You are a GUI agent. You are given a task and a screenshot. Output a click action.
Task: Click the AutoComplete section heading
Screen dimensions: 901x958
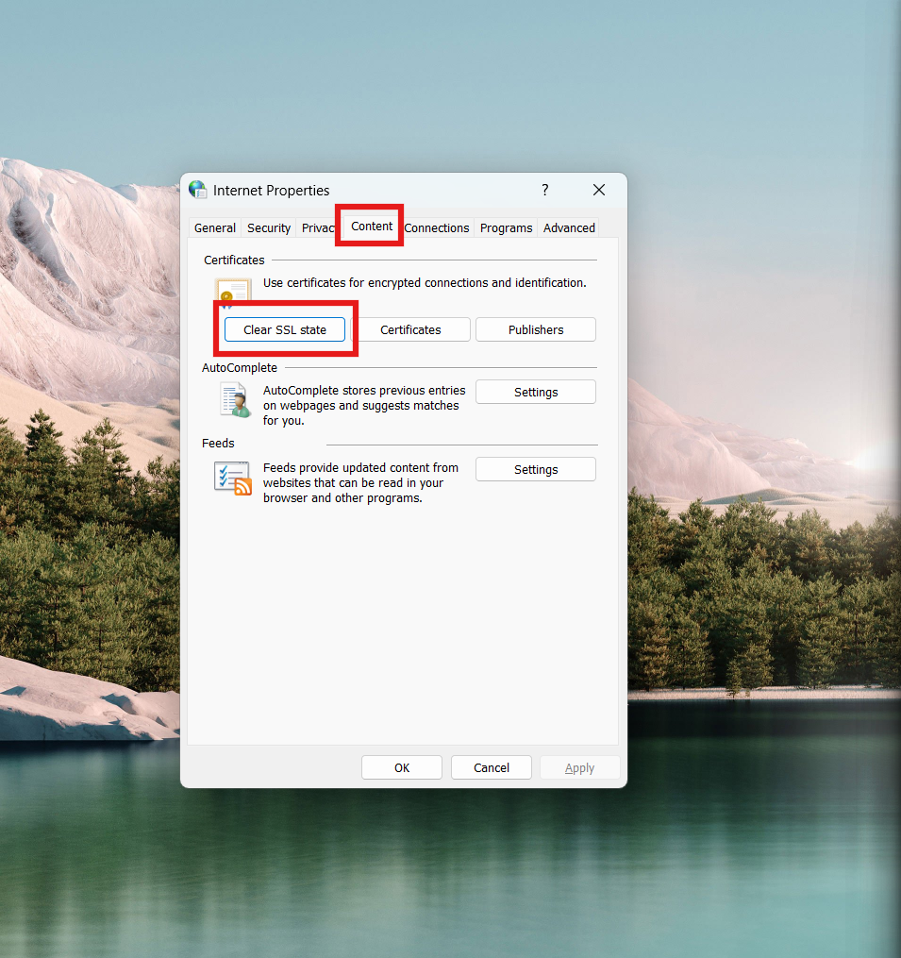point(240,368)
